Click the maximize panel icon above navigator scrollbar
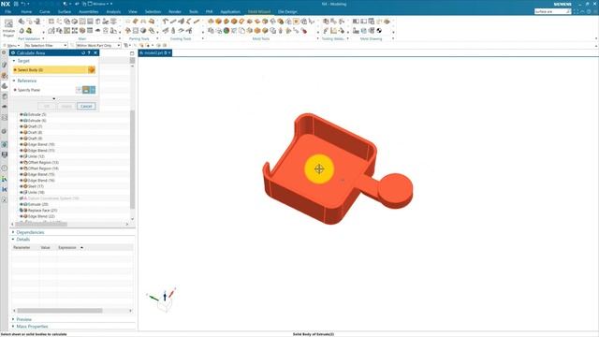 [x=132, y=53]
